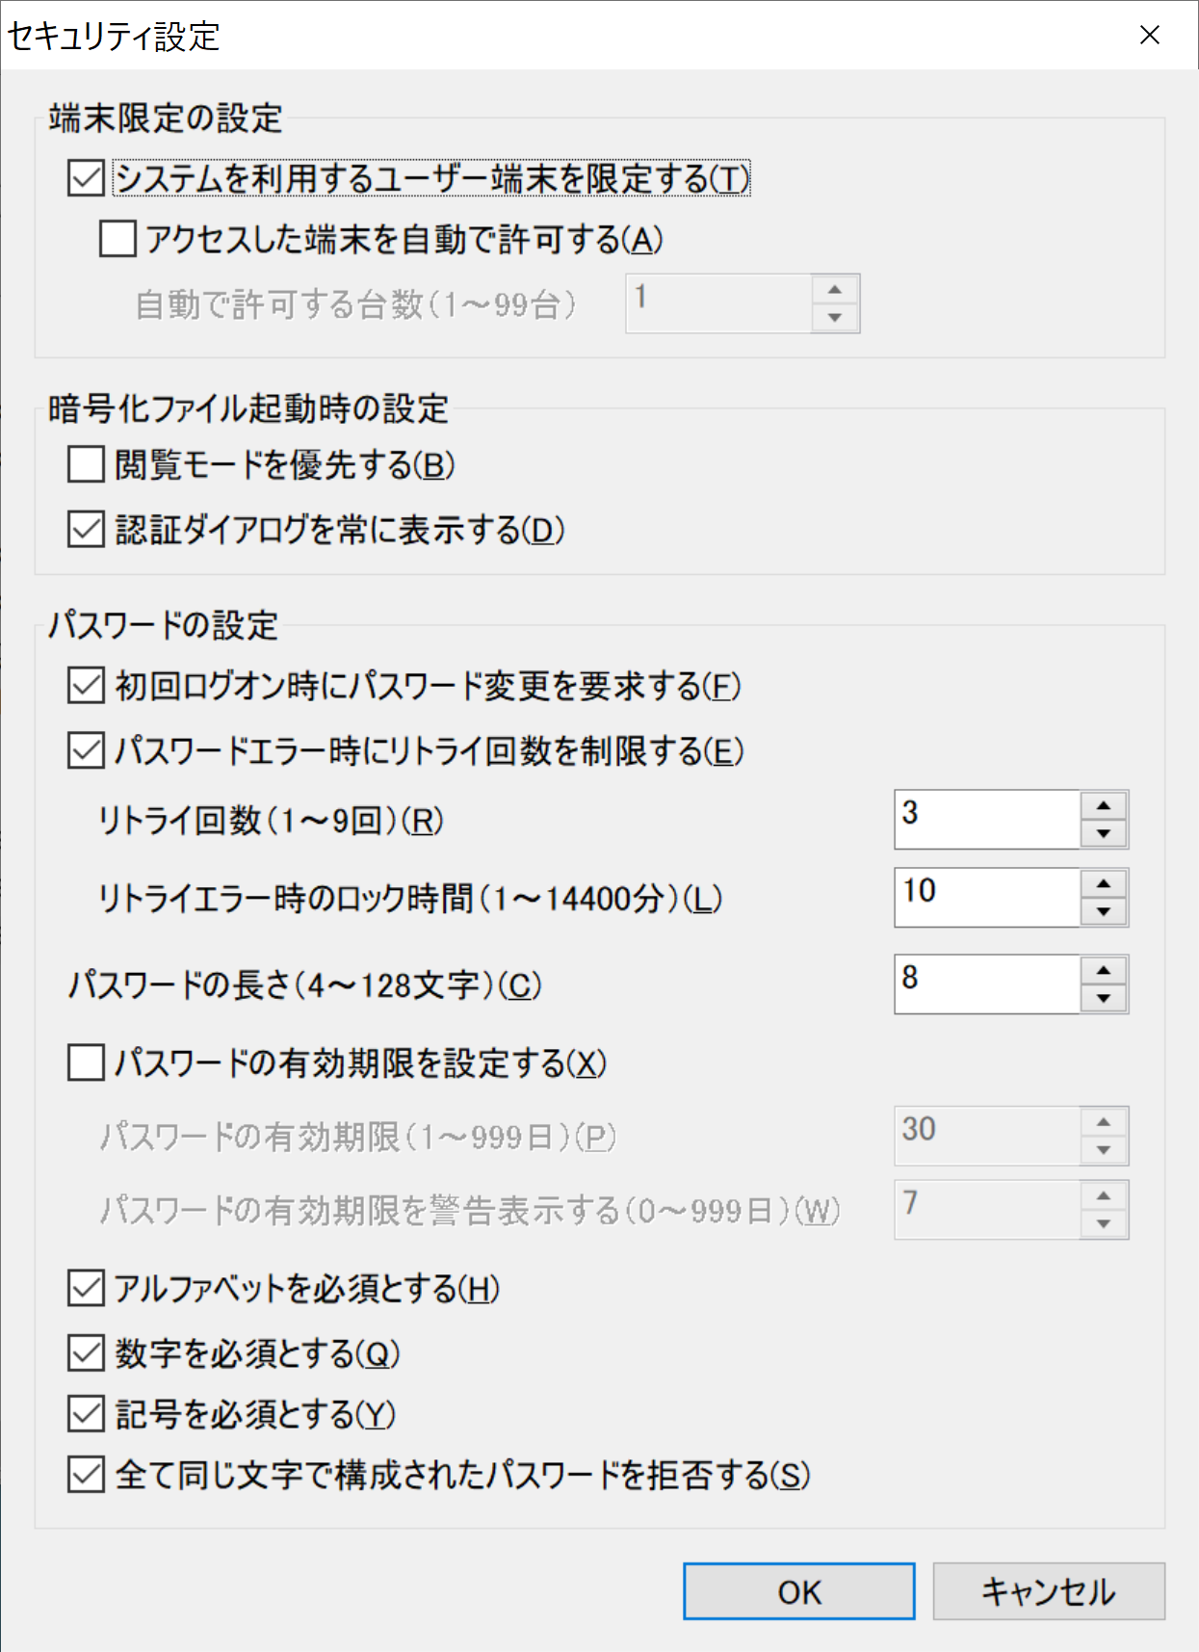Click the retry count input field

coord(986,820)
